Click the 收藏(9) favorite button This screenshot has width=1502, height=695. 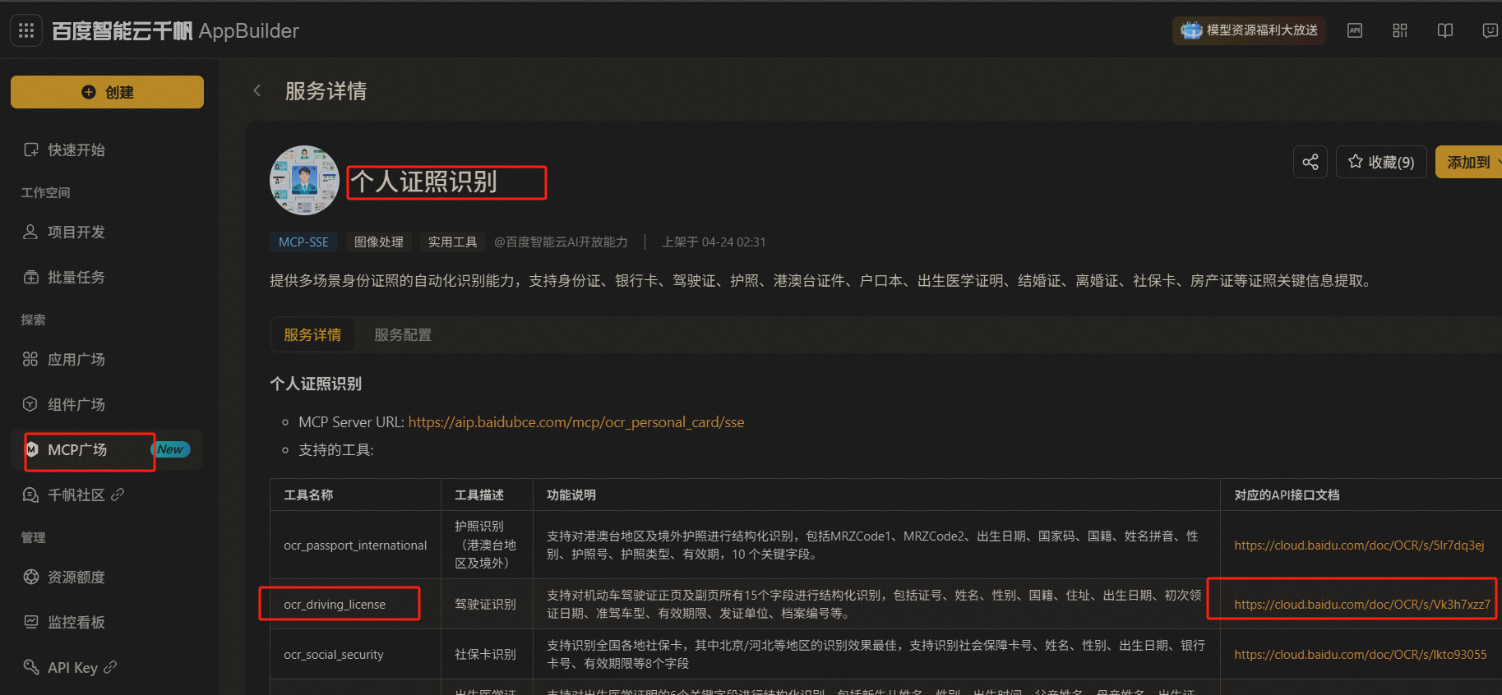[x=1381, y=162]
